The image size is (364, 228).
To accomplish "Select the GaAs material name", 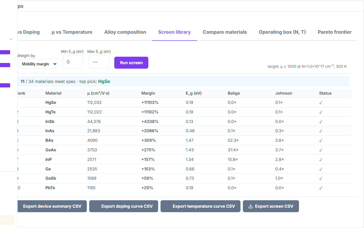I will click(x=51, y=150).
